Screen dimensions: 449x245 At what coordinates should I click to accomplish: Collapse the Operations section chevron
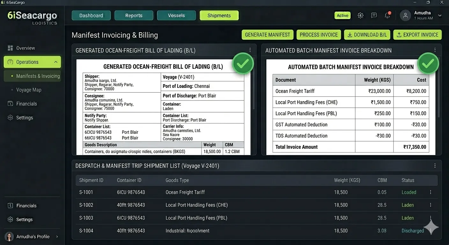click(56, 62)
